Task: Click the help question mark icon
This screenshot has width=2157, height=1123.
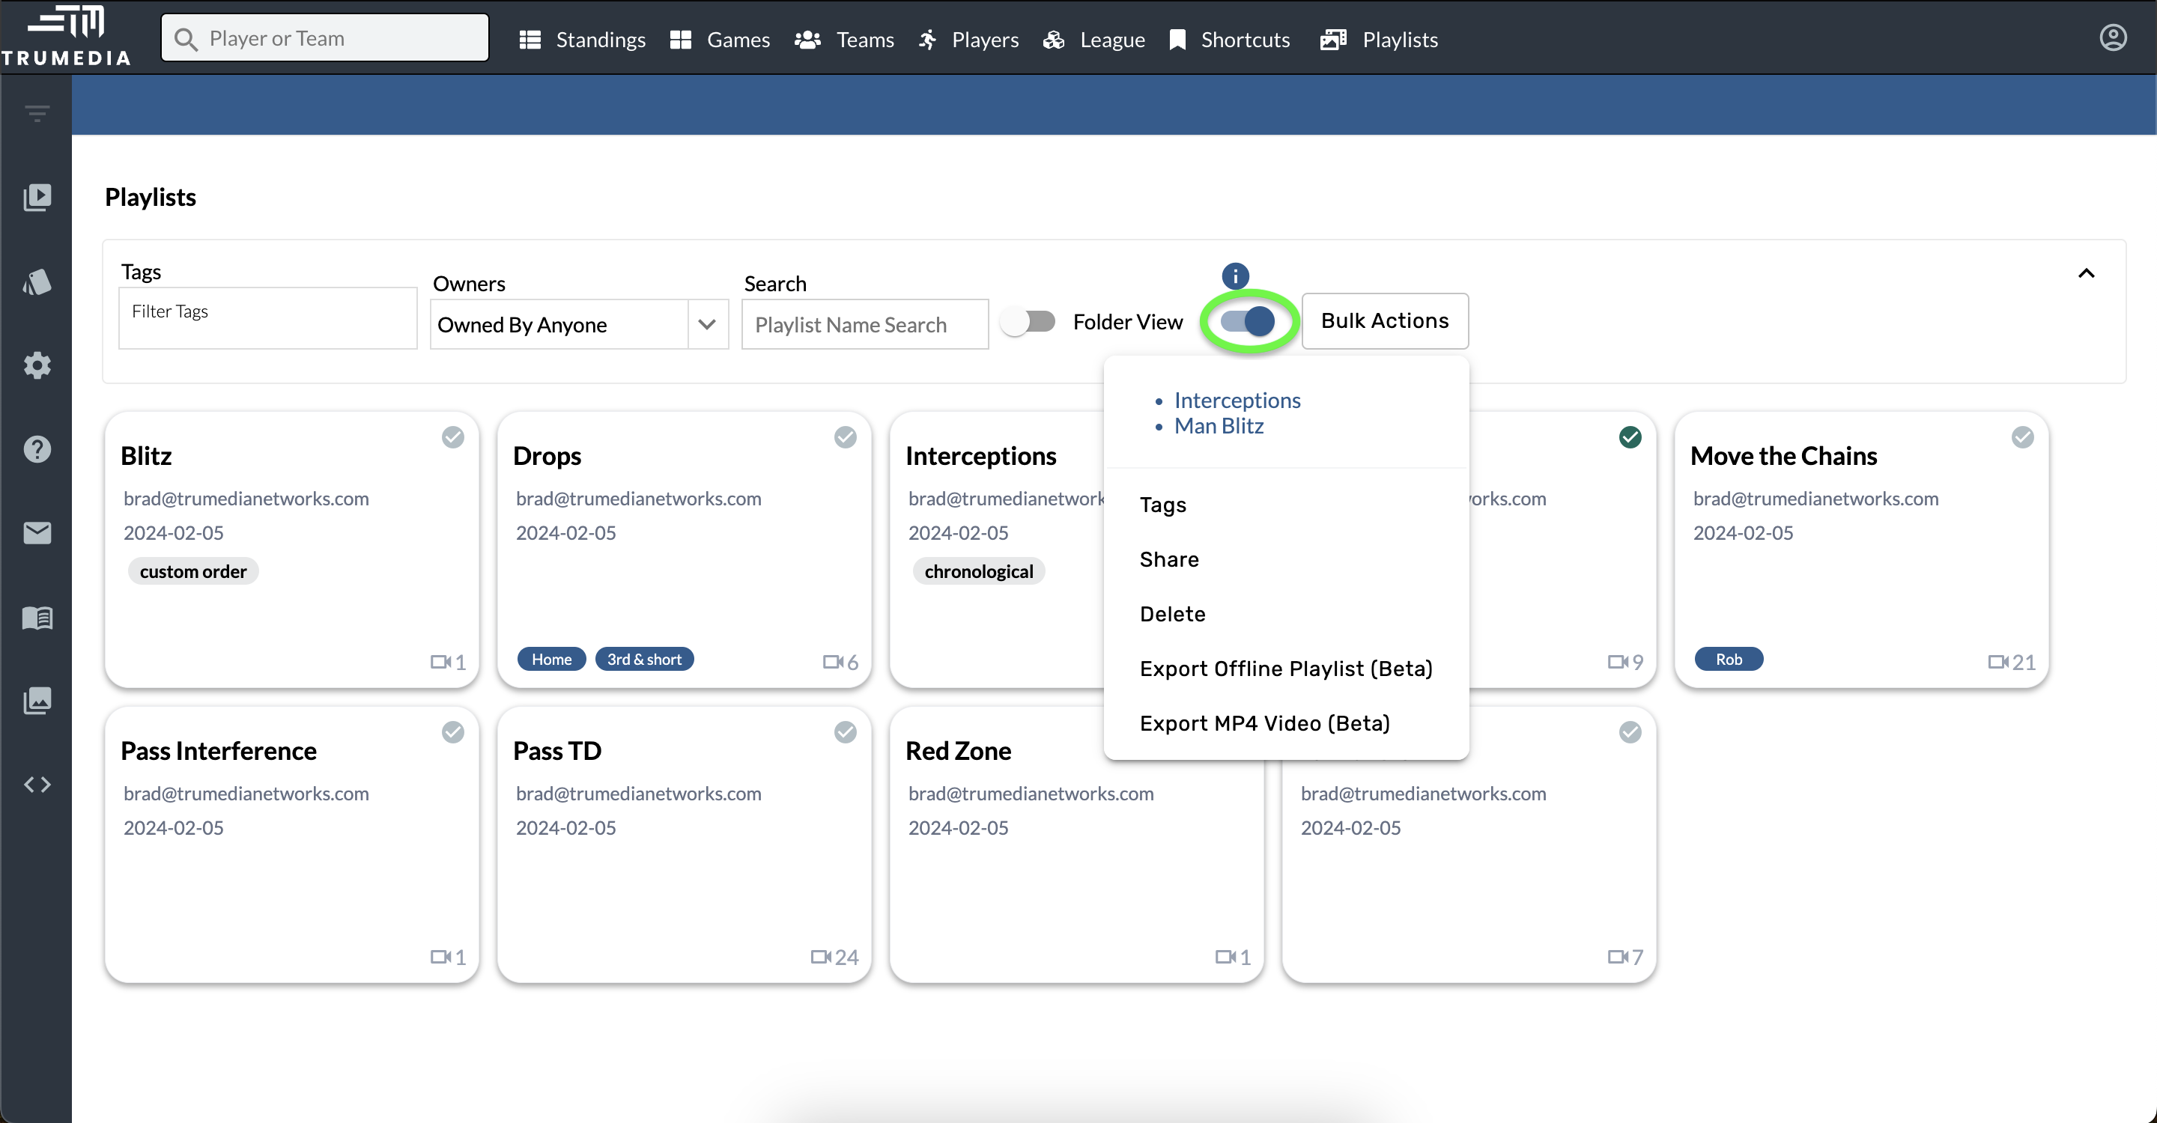Action: coord(37,449)
